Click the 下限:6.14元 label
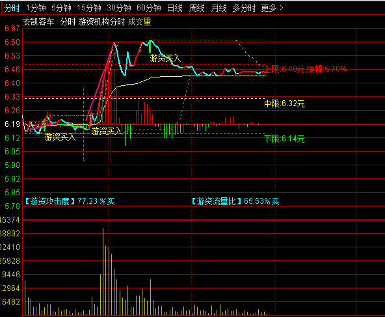This screenshot has width=385, height=317. click(x=284, y=139)
